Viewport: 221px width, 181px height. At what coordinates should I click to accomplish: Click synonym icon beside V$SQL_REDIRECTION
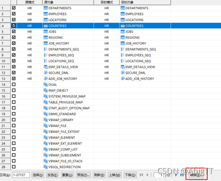coord(45,167)
